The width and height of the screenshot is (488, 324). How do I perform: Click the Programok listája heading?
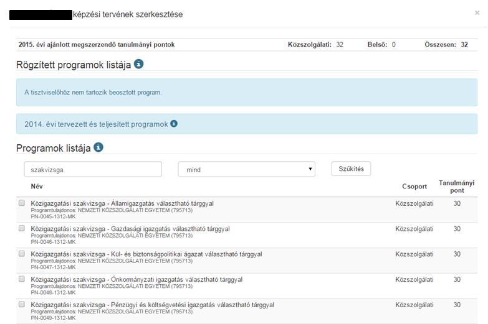point(53,148)
